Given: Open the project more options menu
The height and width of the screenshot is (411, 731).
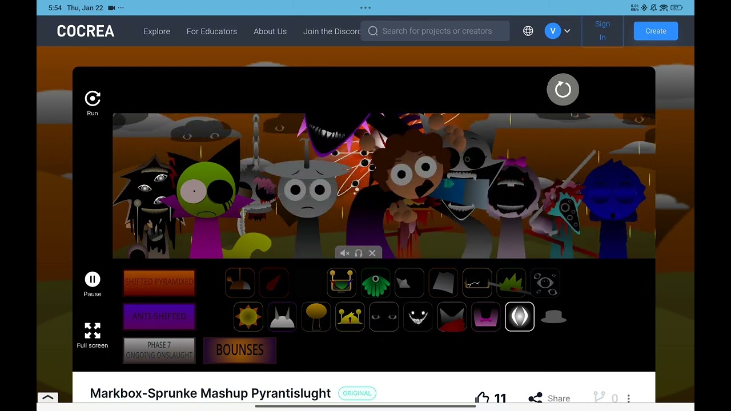Looking at the screenshot, I should 628,398.
